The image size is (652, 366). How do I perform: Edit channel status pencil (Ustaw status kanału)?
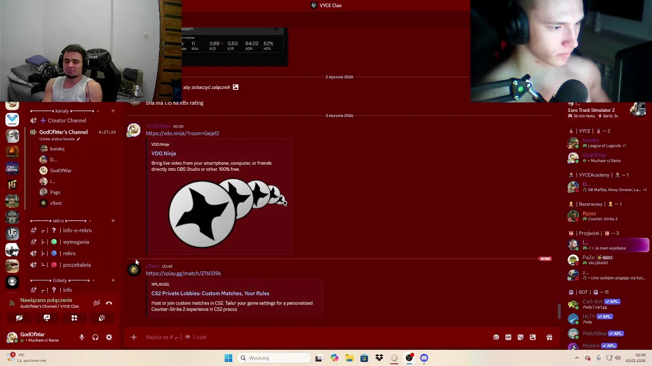coord(78,139)
